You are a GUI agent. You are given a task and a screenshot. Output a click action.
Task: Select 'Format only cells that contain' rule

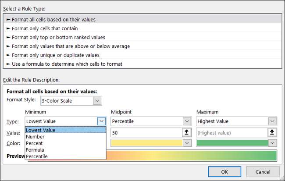click(44, 28)
